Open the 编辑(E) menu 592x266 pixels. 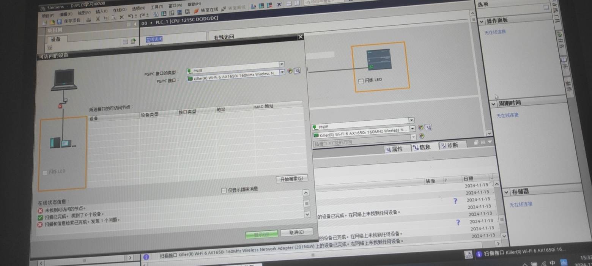(66, 14)
